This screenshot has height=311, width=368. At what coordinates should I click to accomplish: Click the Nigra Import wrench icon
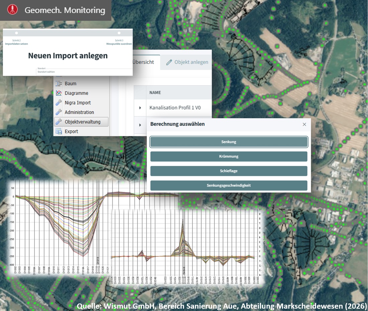[x=59, y=103]
